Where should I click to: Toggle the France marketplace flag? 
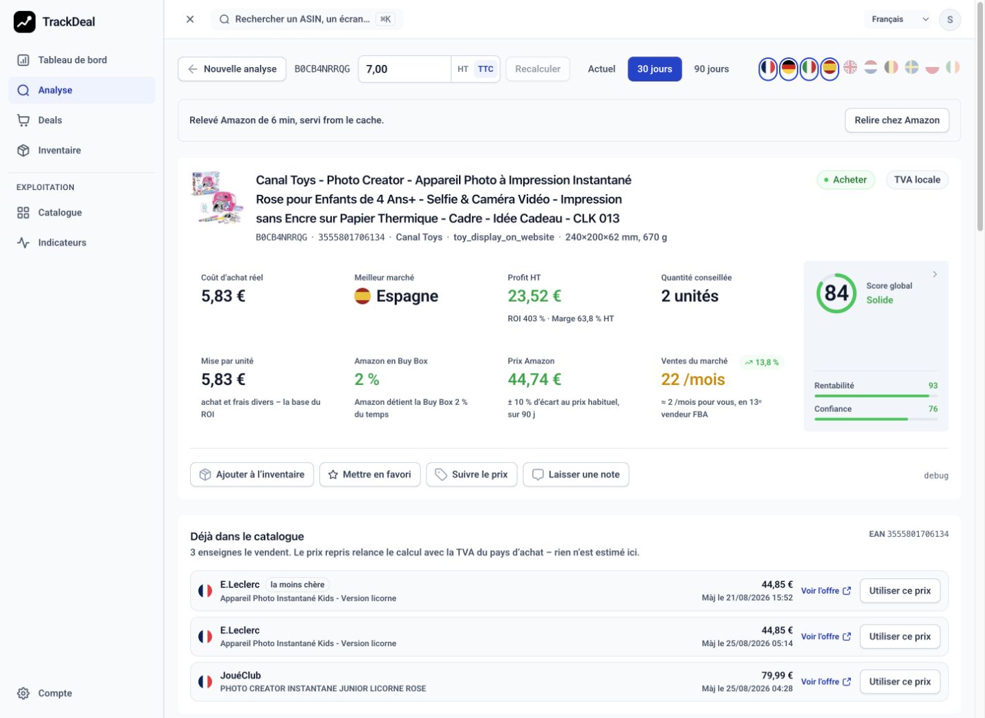click(x=768, y=68)
